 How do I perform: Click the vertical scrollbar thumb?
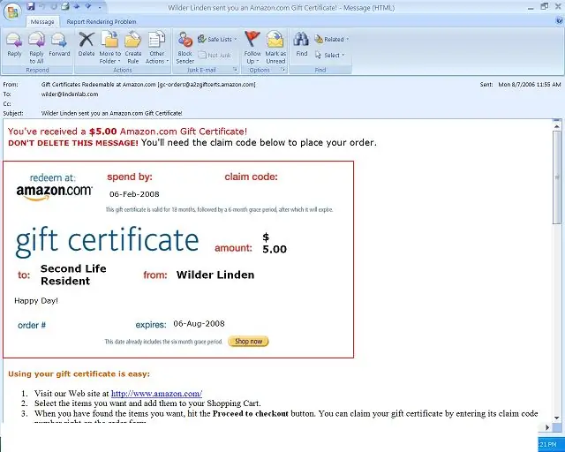coord(557,177)
